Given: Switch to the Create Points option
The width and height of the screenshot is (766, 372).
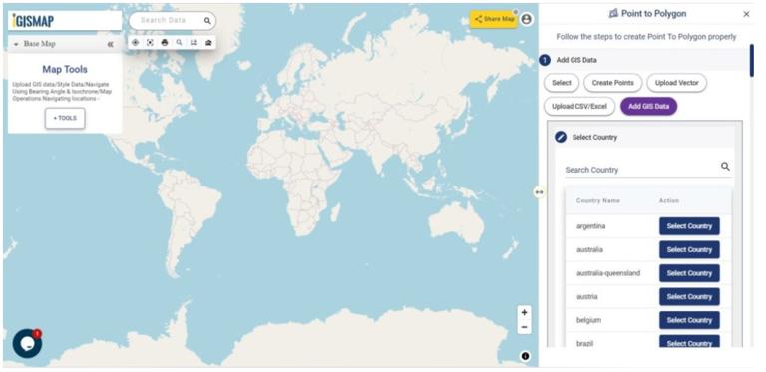Looking at the screenshot, I should click(x=613, y=83).
